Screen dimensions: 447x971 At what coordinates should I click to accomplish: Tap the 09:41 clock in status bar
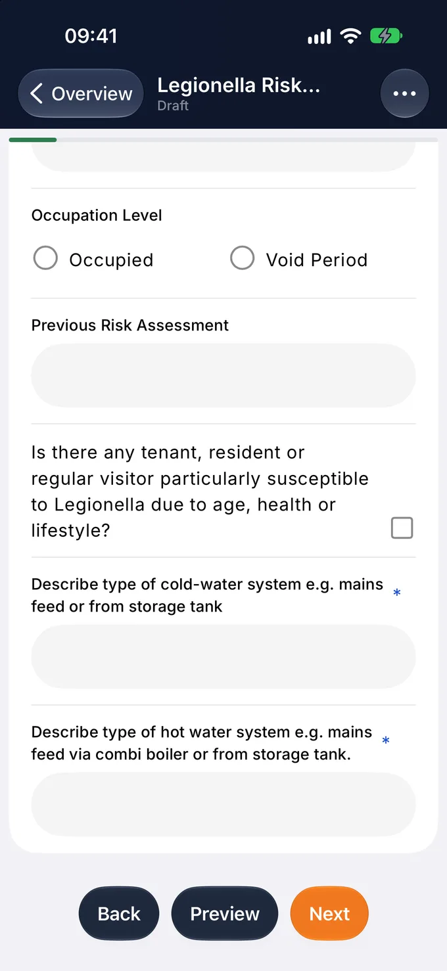pos(91,35)
